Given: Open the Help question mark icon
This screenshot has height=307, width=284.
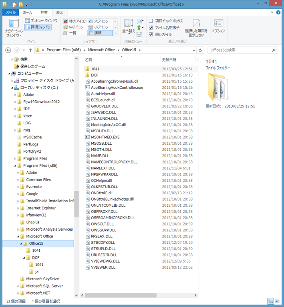Looking at the screenshot, I should 278,12.
